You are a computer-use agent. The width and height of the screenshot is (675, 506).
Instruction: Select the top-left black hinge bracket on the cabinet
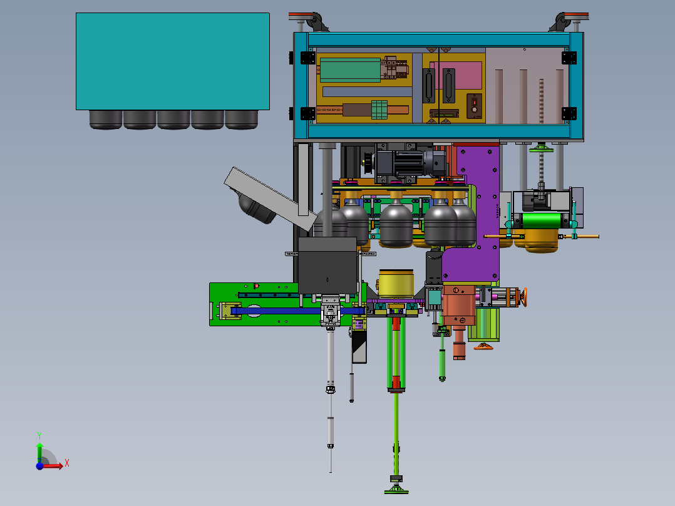click(308, 58)
